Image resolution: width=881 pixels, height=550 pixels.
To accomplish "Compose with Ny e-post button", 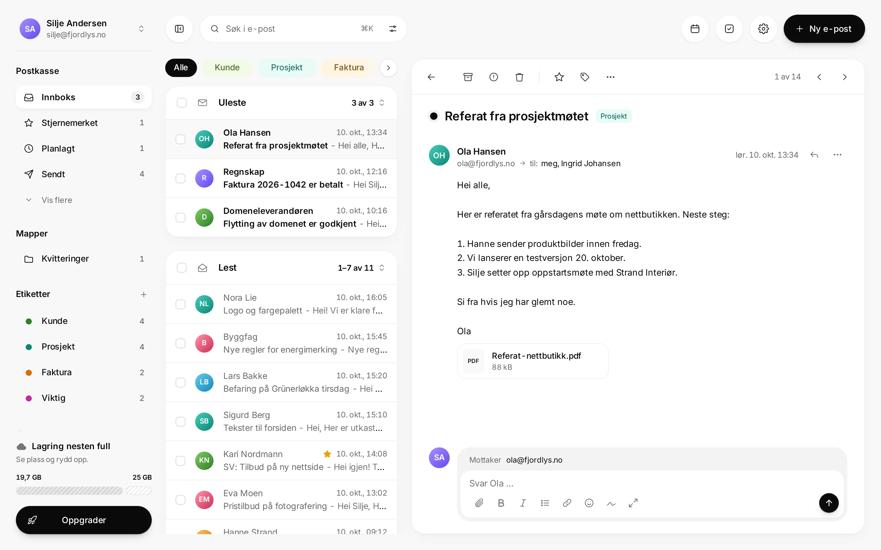I will click(824, 29).
